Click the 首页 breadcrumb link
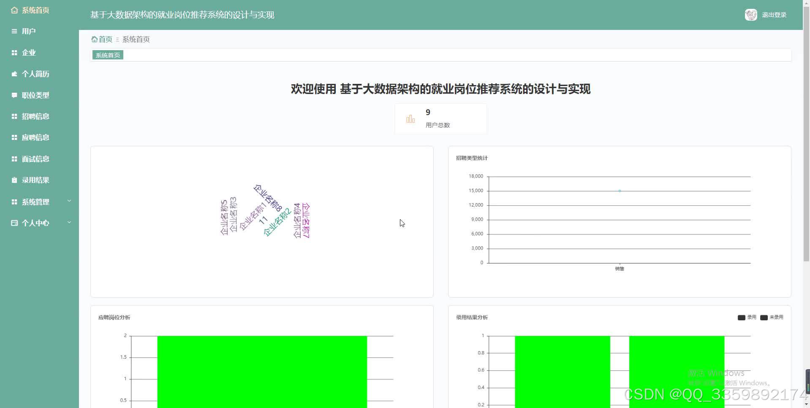 (x=106, y=39)
